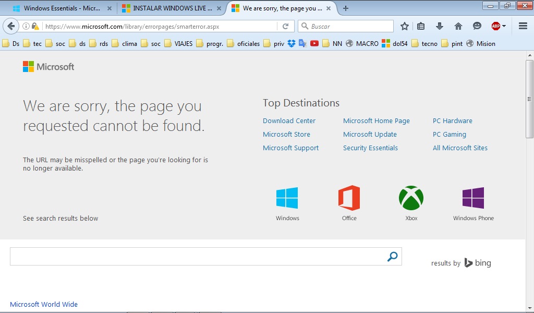The height and width of the screenshot is (313, 534).
Task: Open the tec bookmarks folder
Action: tap(32, 44)
